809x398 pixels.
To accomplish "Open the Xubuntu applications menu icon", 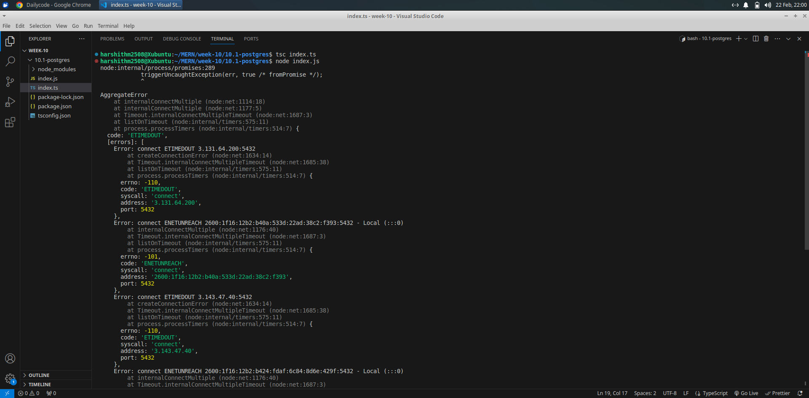I will click(5, 5).
